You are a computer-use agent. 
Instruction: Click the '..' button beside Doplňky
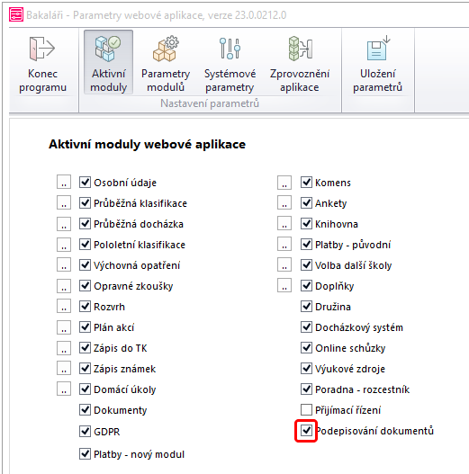(x=284, y=286)
